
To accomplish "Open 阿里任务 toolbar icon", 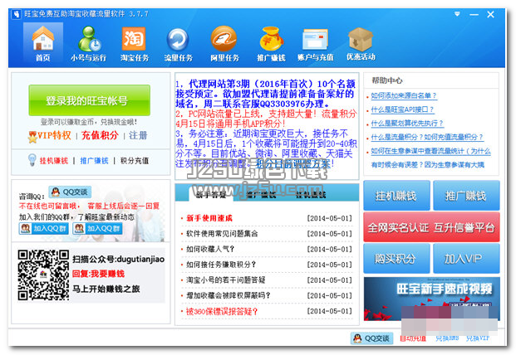I will pyautogui.click(x=224, y=43).
